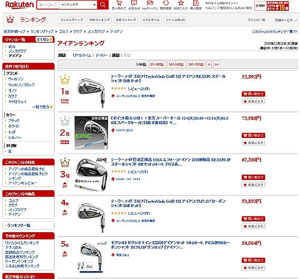Viewport: 300px width, 279px height.
Task: Go to ranks 241-300 page
Action: 196,64
